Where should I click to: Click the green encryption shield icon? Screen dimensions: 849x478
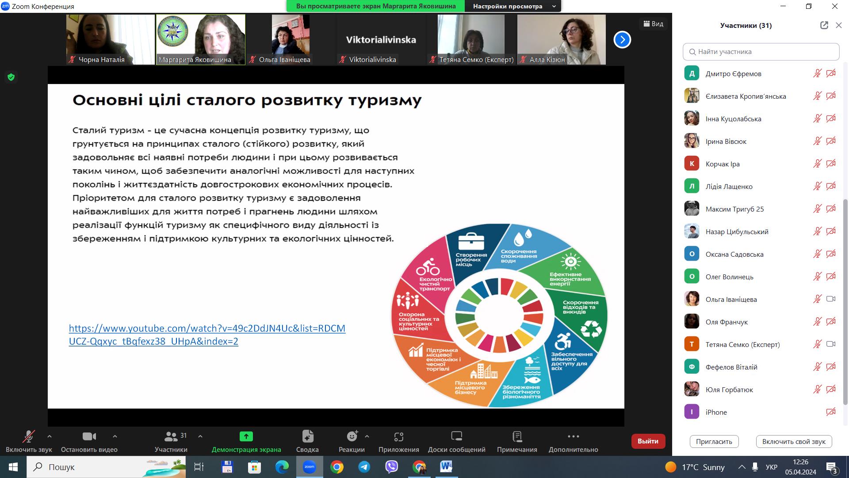click(11, 77)
